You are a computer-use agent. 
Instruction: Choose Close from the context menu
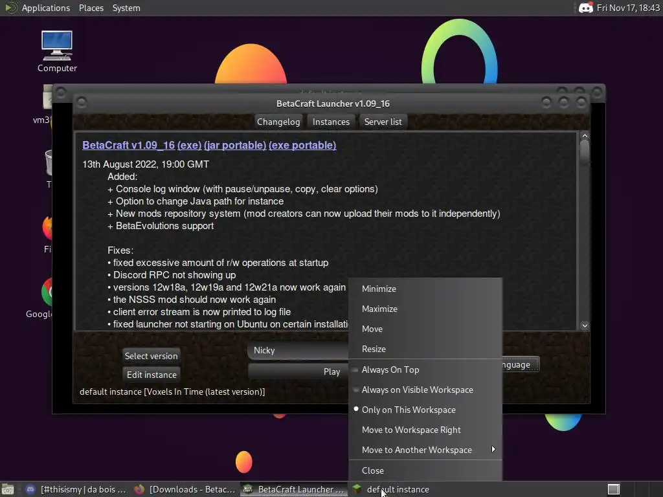point(425,471)
